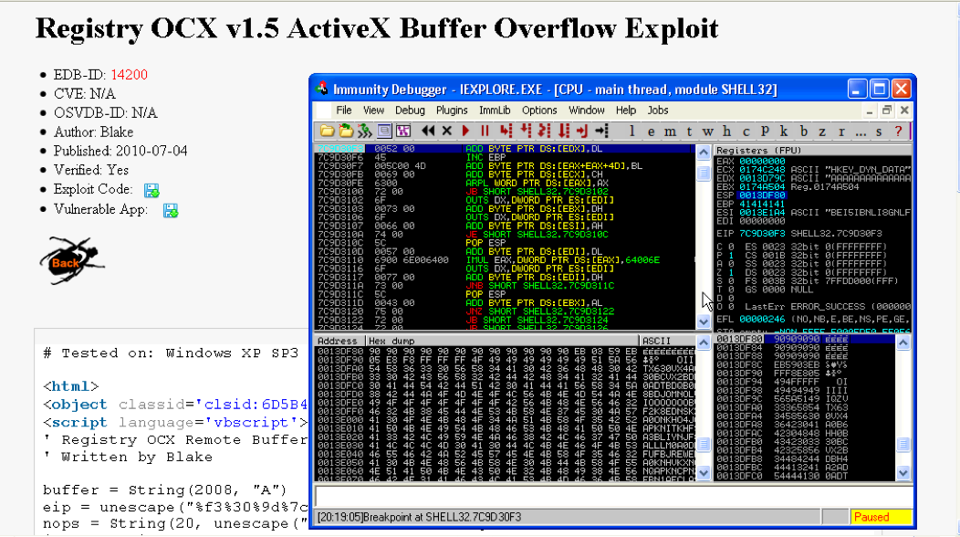Screen dimensions: 960x537
Task: Click the down arrow of hex dump scrollbar
Action: 704,473
